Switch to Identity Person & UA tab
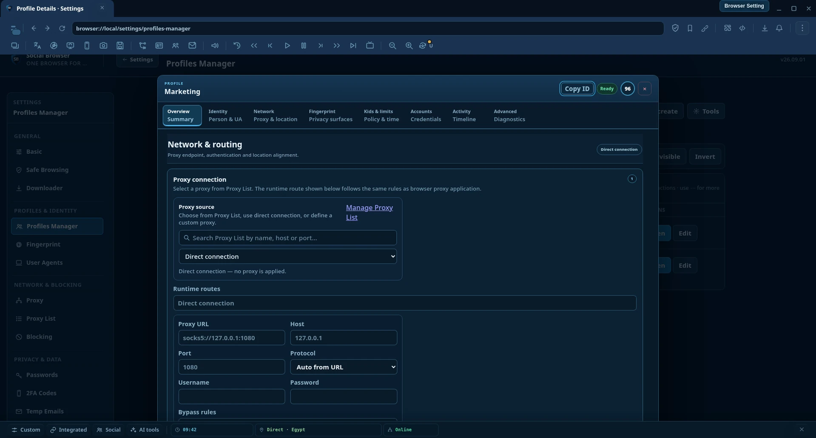This screenshot has height=438, width=816. tap(225, 116)
